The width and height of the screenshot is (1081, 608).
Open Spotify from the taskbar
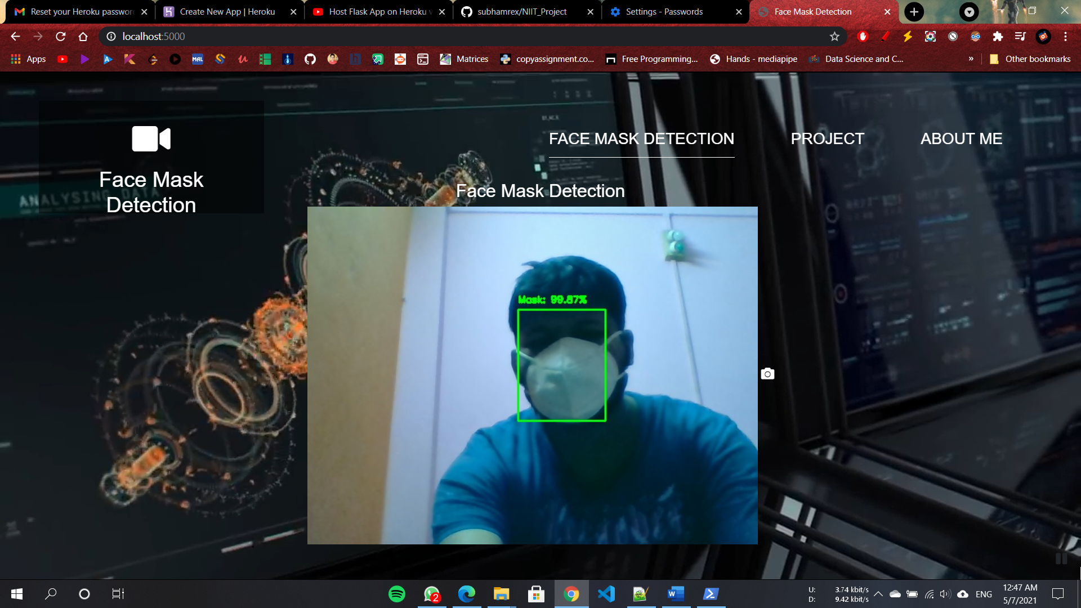tap(397, 594)
